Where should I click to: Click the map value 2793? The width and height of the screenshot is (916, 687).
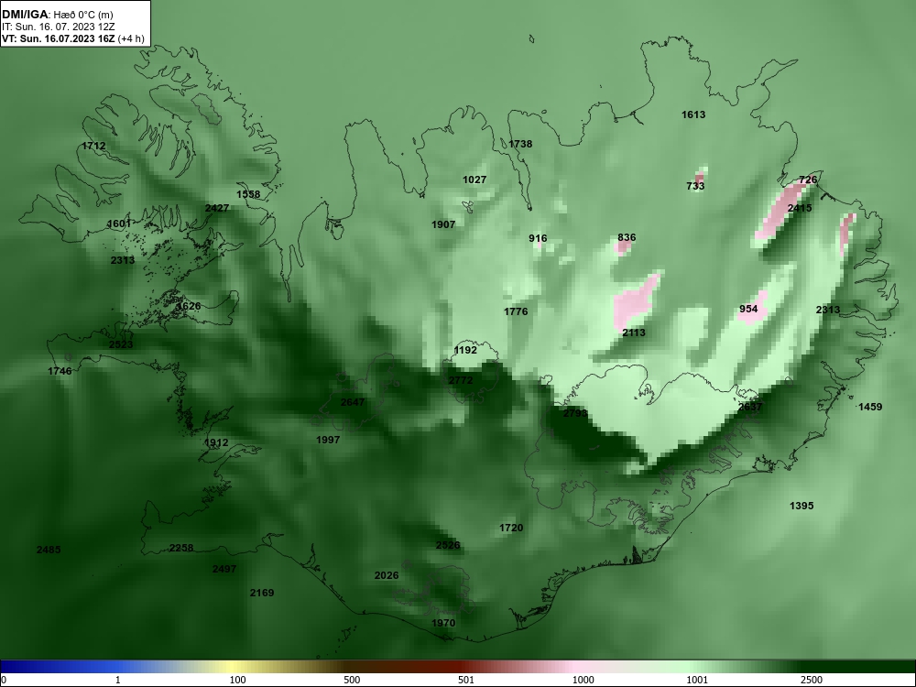point(575,413)
